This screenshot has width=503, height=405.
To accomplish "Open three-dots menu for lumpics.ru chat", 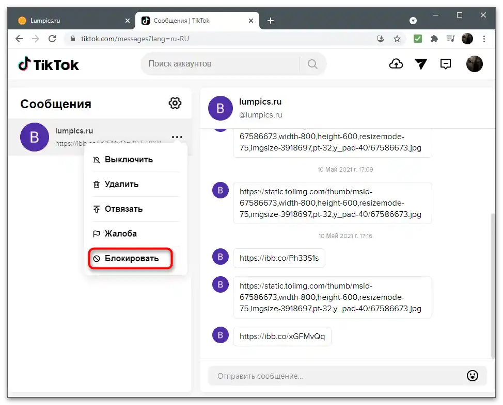I will tap(177, 137).
